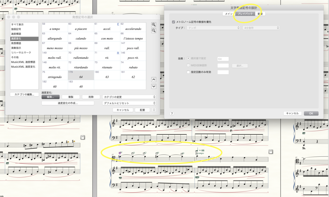Select the 絶対値で指定 radio button
Screen dimensions: 329x197
pyautogui.click(x=188, y=58)
